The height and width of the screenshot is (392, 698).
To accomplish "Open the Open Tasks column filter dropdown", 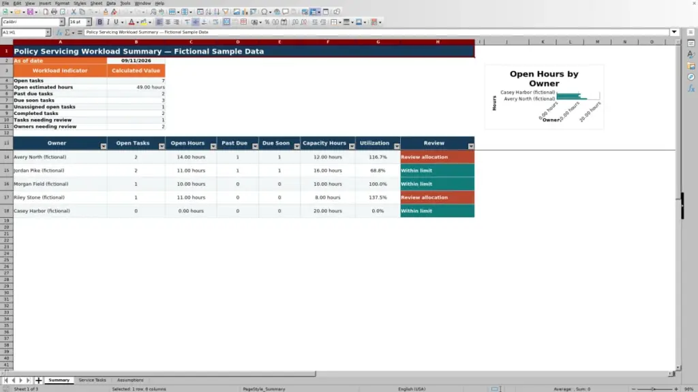I will (162, 146).
